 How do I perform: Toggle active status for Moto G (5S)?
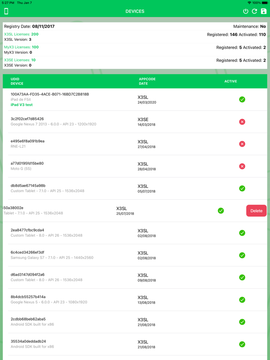(x=242, y=166)
